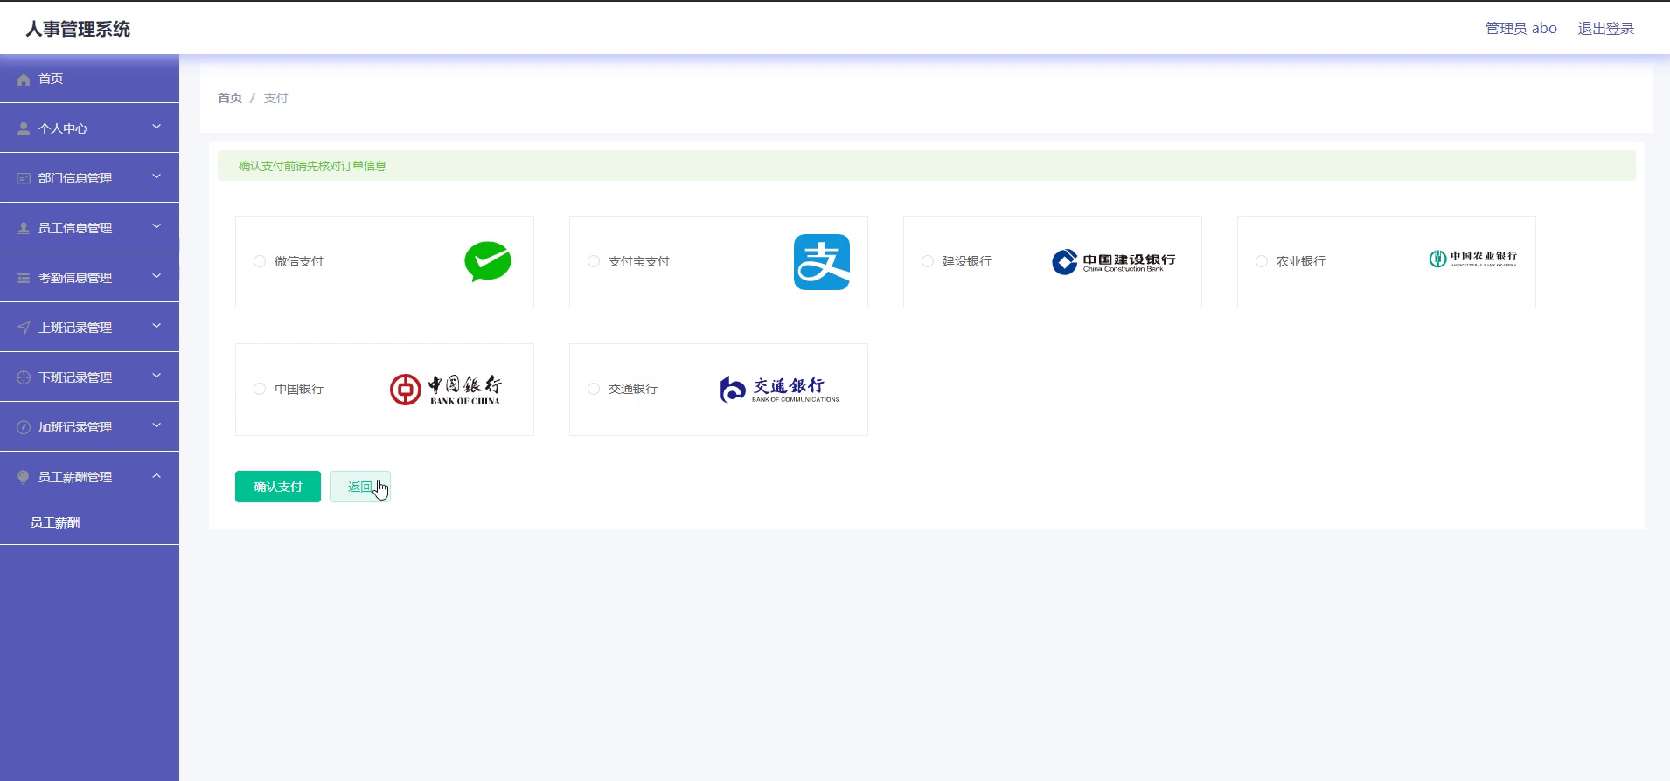
Task: Expand the 上班记录管理 chevron
Action: [157, 326]
